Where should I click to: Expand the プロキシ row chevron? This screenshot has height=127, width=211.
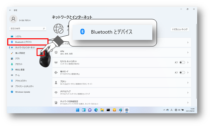(x=188, y=83)
